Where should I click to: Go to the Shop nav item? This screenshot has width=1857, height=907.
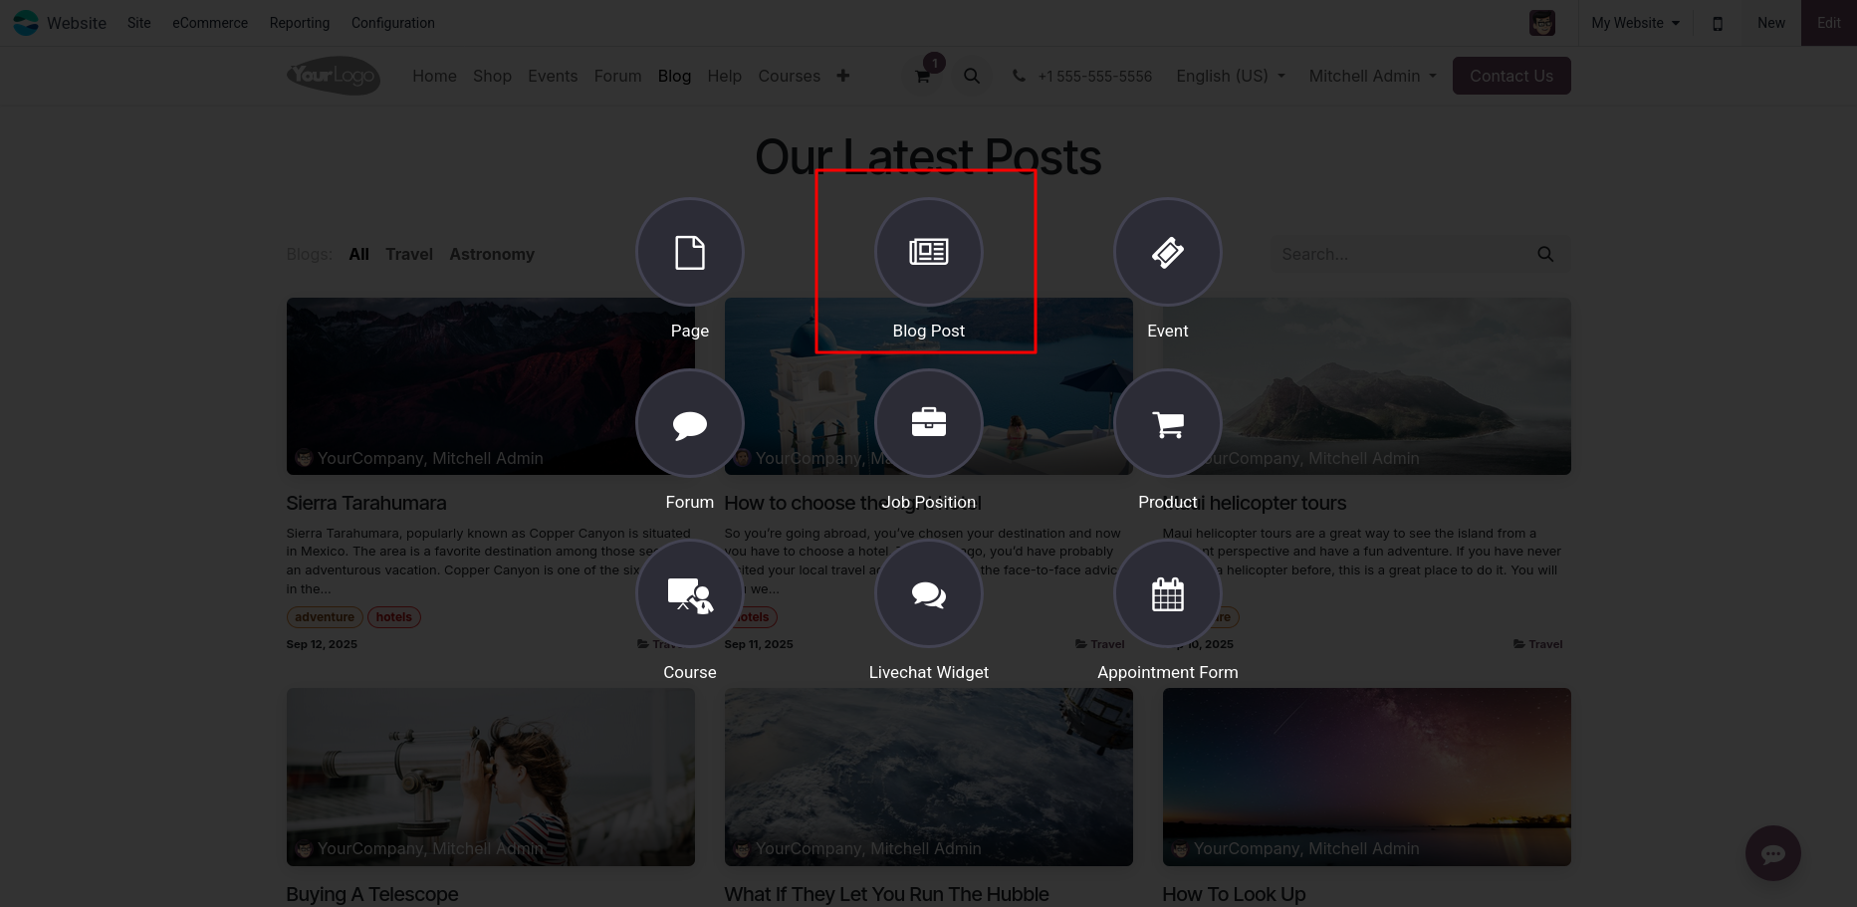492,76
